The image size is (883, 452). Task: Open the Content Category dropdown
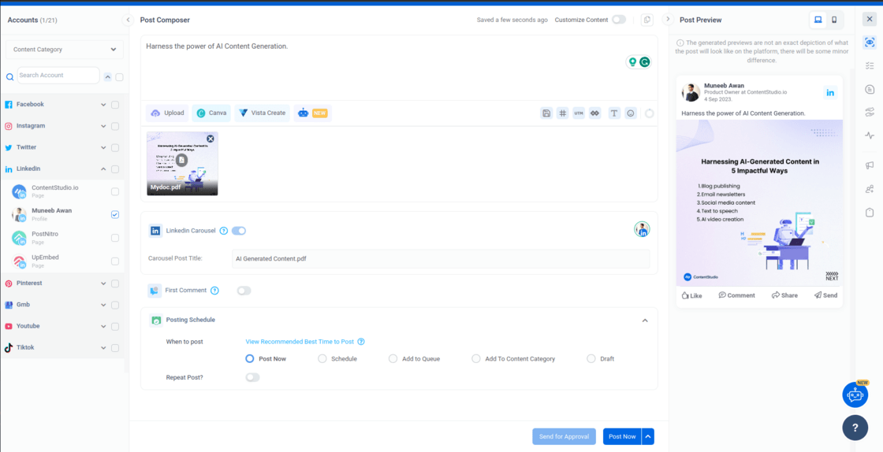point(65,50)
